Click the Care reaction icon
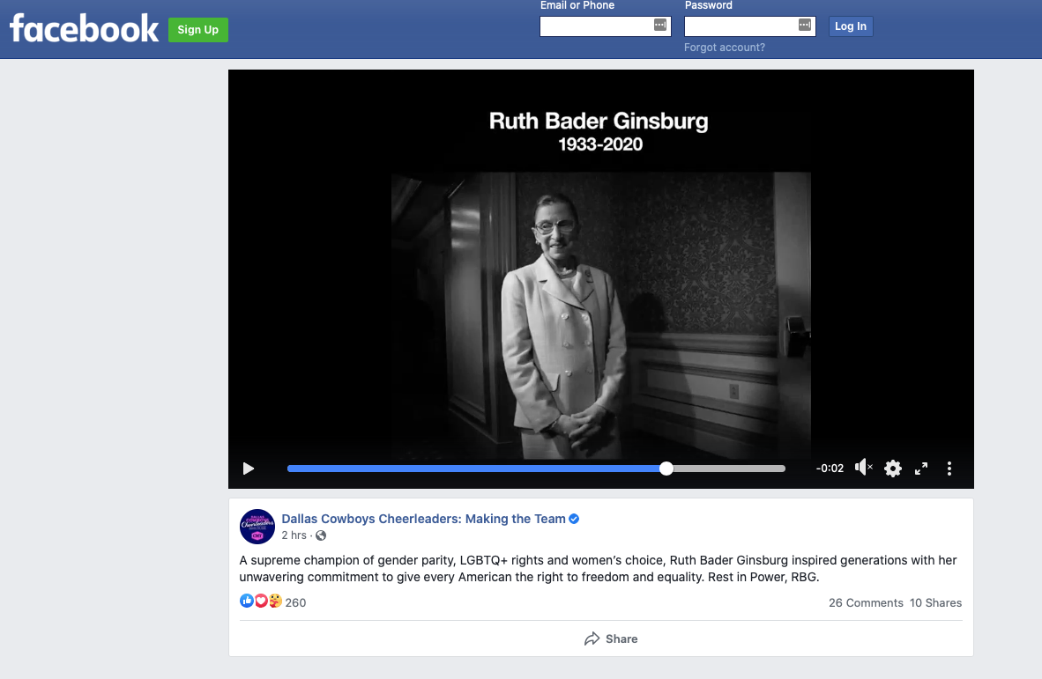1042x679 pixels. [x=275, y=601]
